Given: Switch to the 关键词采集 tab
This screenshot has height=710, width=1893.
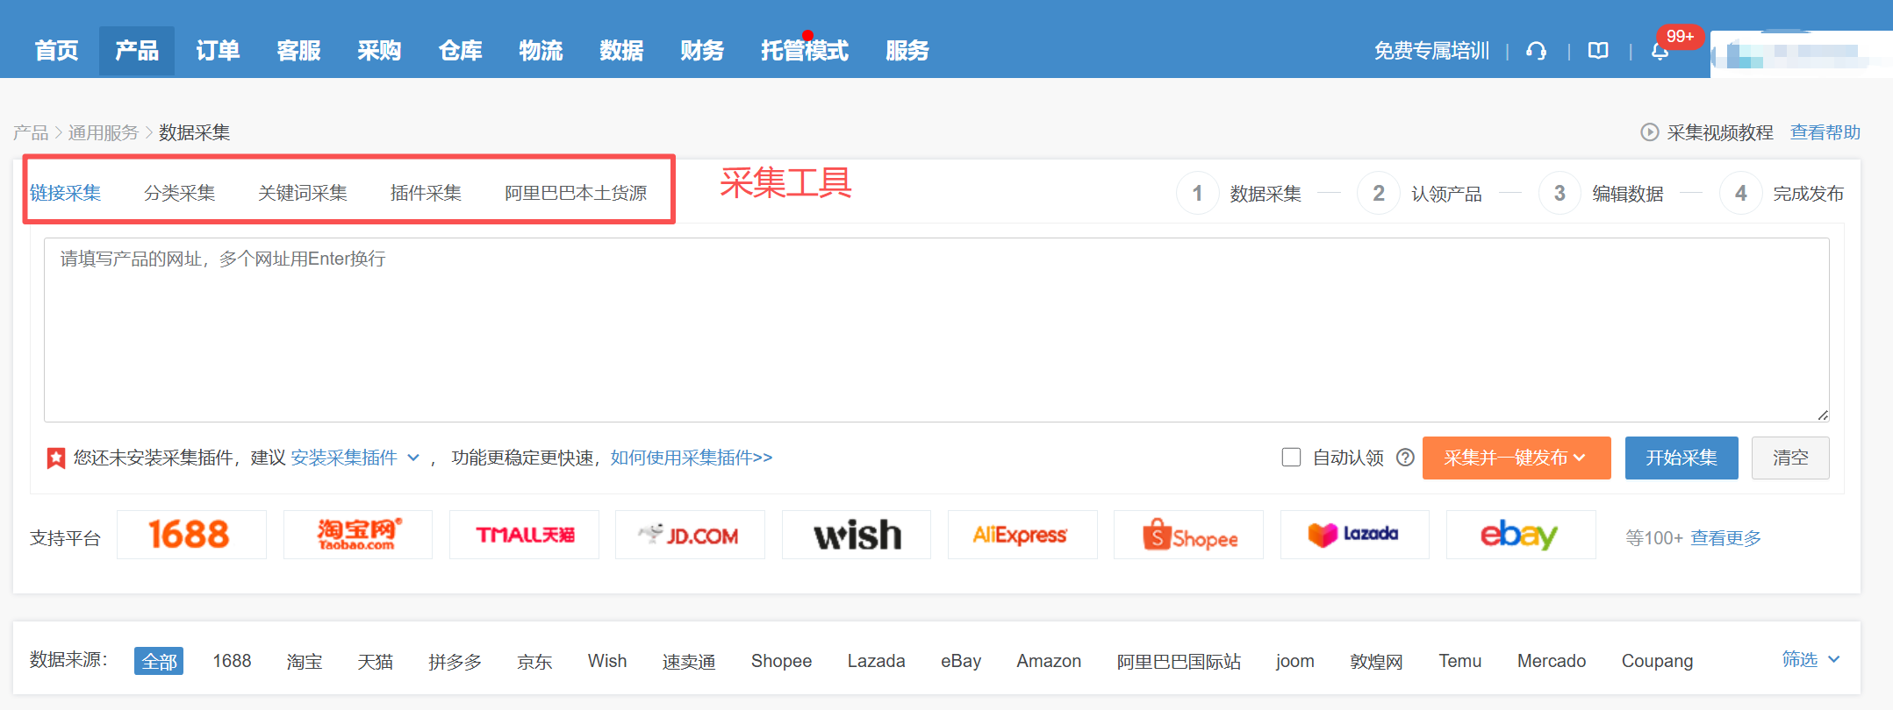Looking at the screenshot, I should [303, 193].
